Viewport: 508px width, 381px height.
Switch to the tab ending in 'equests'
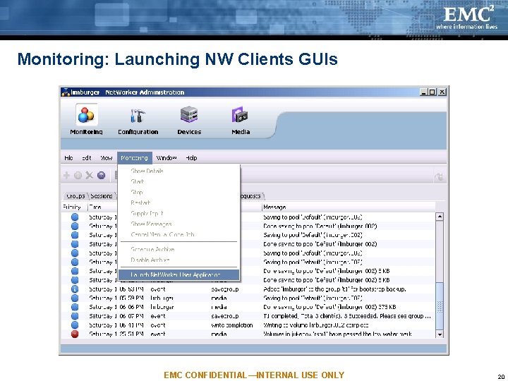point(251,196)
